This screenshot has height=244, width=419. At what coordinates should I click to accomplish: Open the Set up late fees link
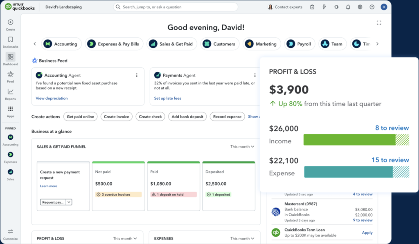click(x=167, y=98)
